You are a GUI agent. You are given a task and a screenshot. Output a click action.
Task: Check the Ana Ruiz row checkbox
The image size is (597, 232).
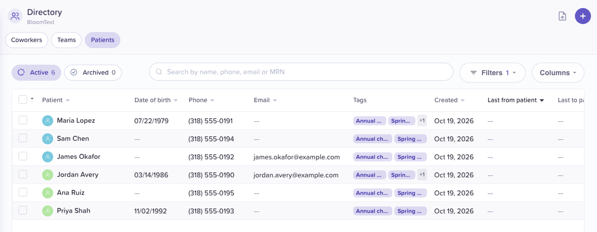23,192
